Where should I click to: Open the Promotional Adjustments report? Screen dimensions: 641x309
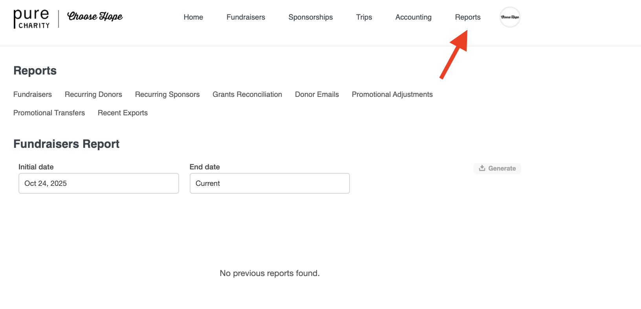pyautogui.click(x=392, y=95)
